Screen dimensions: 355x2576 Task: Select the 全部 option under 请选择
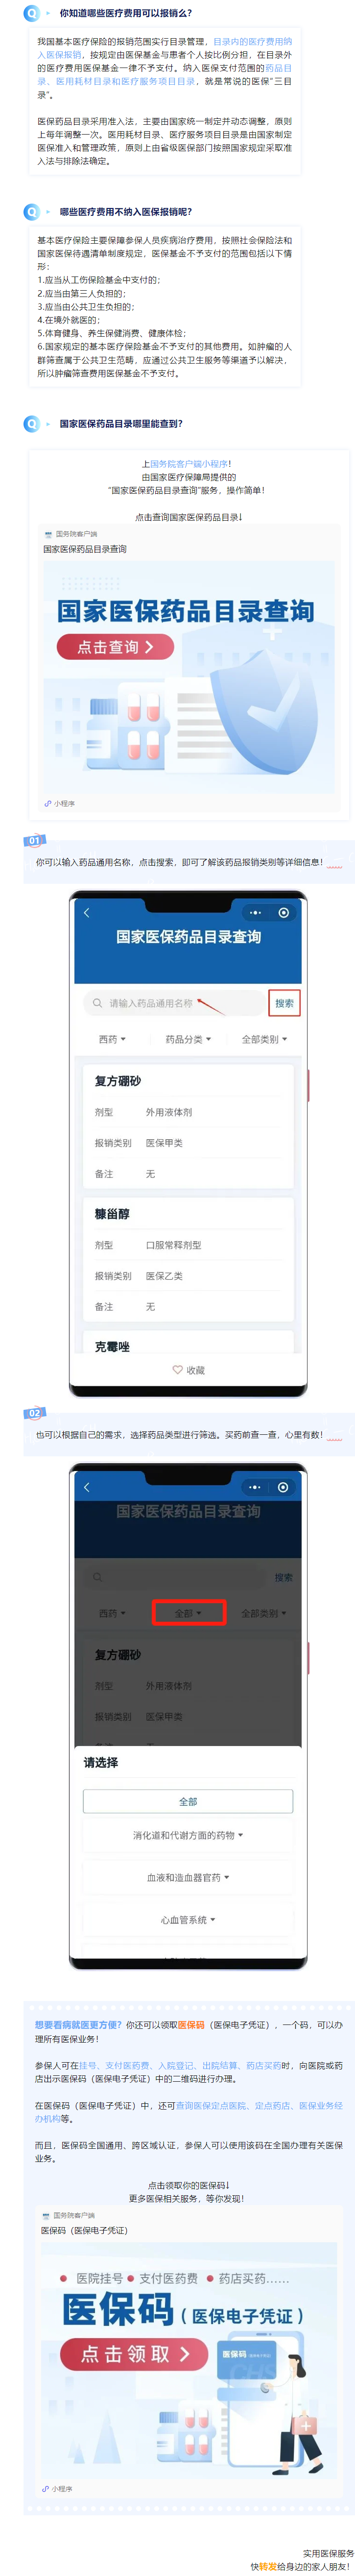188,1800
